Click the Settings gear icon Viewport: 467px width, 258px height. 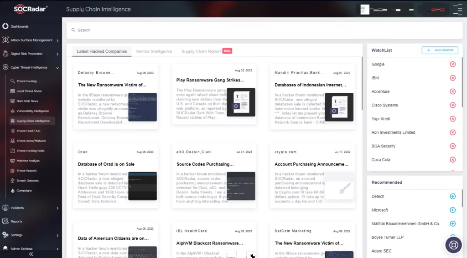(5, 235)
